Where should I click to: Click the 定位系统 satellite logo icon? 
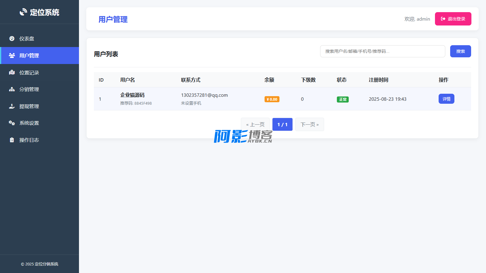[23, 12]
